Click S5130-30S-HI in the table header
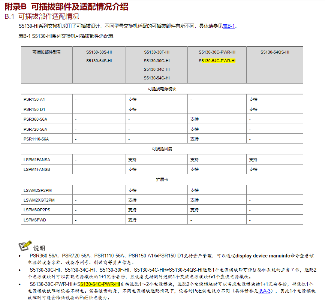Viewport: 325px width, 302px height. point(99,52)
